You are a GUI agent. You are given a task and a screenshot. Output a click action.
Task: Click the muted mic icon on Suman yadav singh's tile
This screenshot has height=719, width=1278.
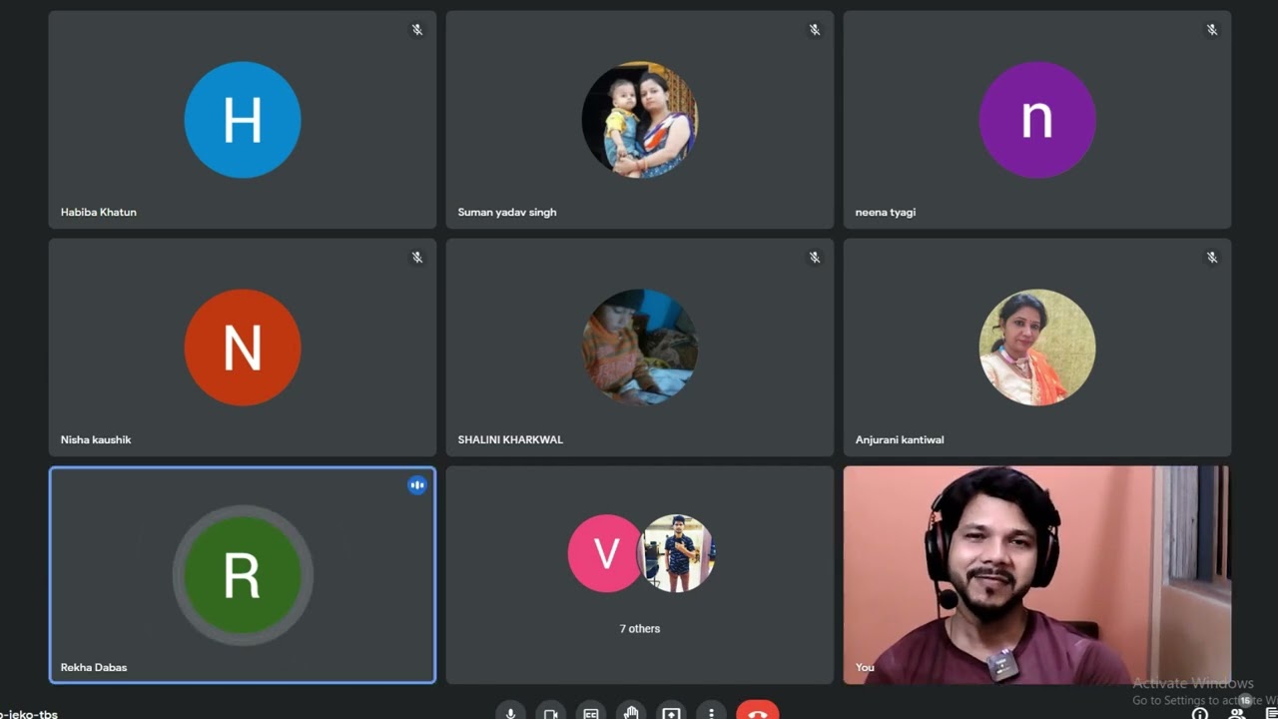[x=815, y=30]
